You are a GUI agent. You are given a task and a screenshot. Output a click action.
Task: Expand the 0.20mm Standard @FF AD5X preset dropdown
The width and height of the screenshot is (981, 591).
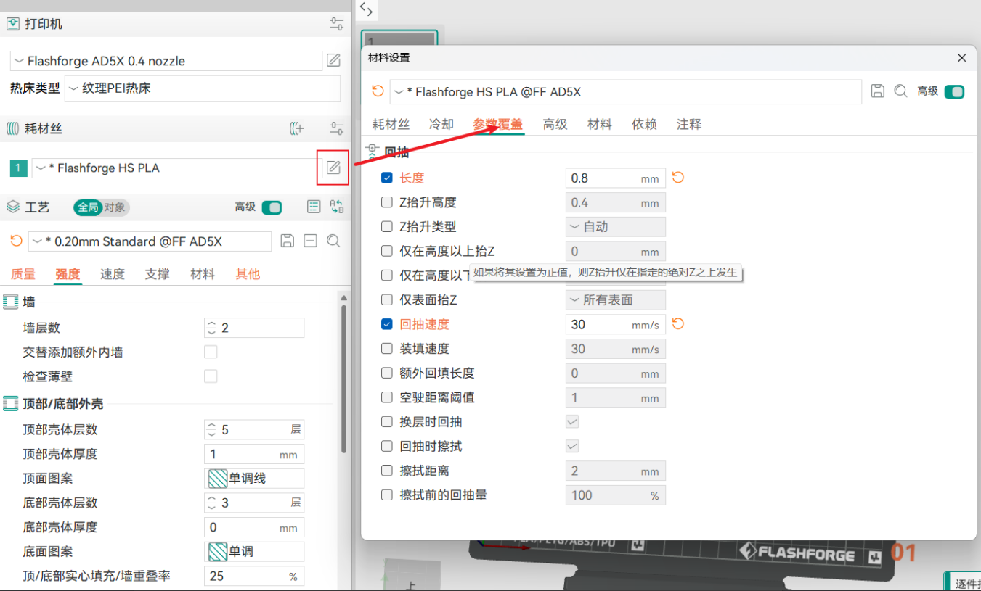pos(150,241)
